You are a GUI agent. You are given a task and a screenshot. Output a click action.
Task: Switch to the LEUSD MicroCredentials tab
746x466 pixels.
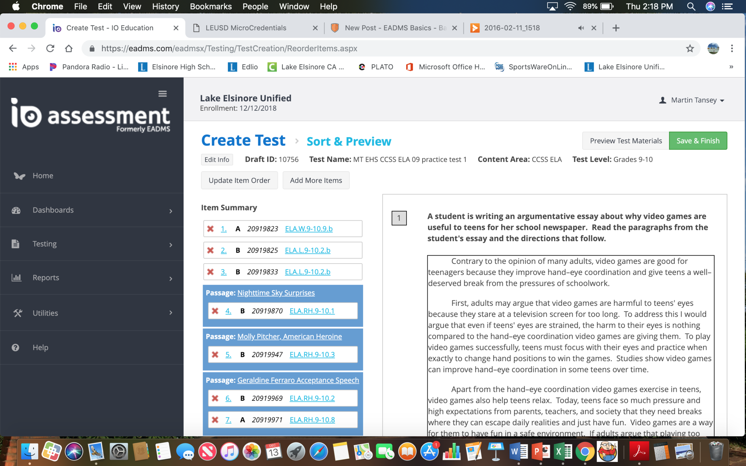tap(246, 28)
